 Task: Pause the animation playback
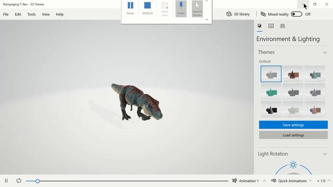6,181
